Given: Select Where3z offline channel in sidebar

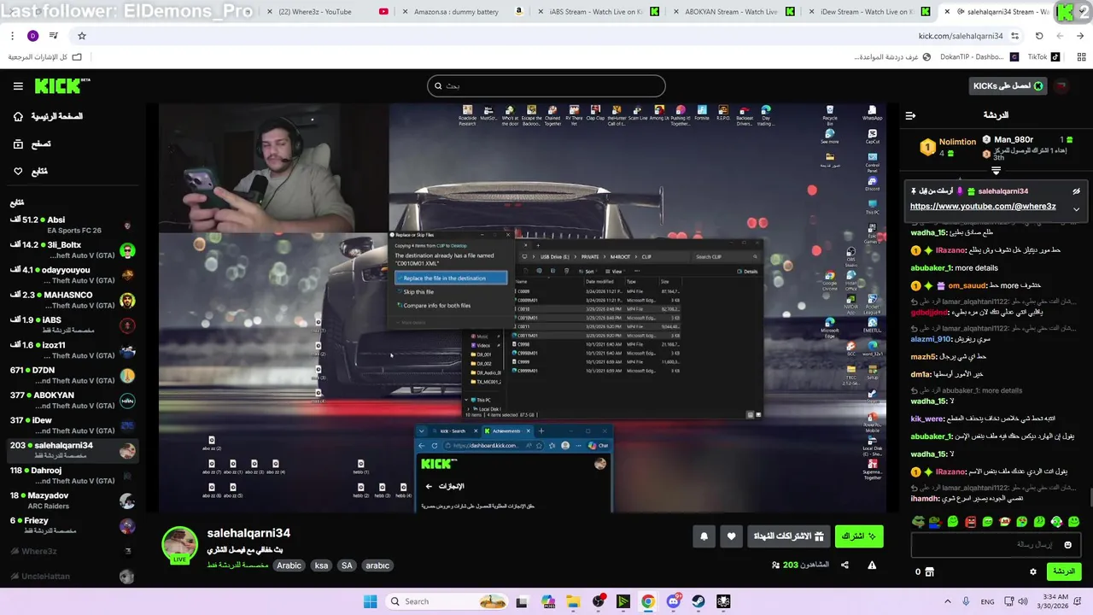Looking at the screenshot, I should [x=73, y=551].
